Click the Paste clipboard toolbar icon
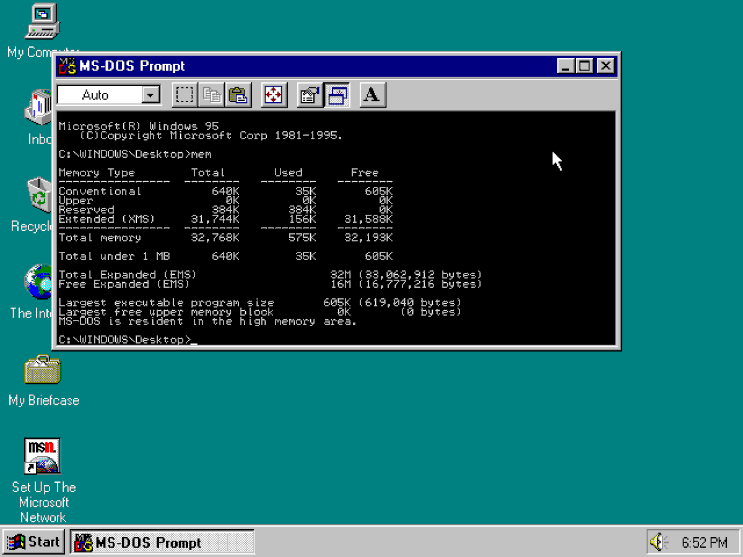Screen dimensions: 743x557 click(238, 95)
